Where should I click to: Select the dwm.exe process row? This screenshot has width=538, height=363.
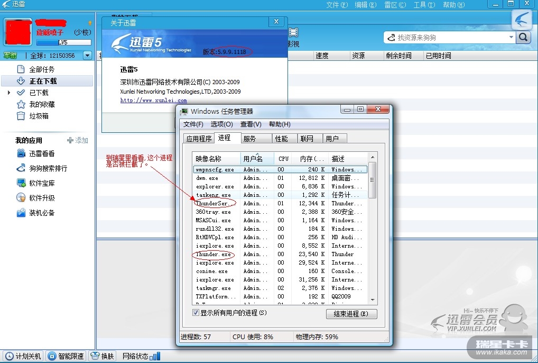(280, 178)
